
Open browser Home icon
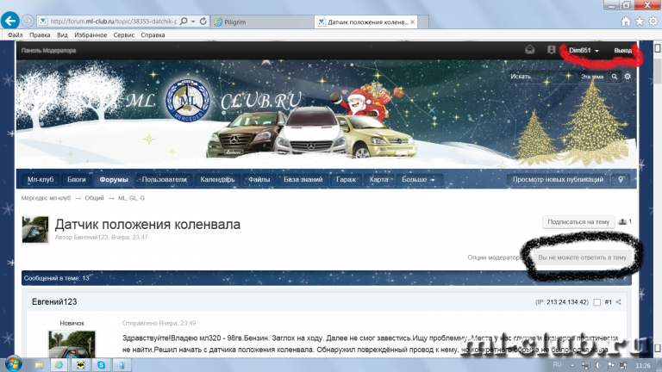pos(626,21)
